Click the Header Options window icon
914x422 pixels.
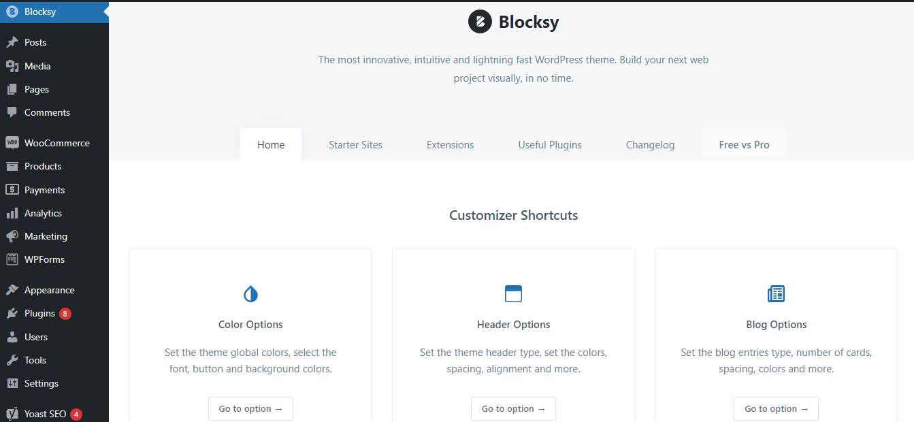coord(513,294)
